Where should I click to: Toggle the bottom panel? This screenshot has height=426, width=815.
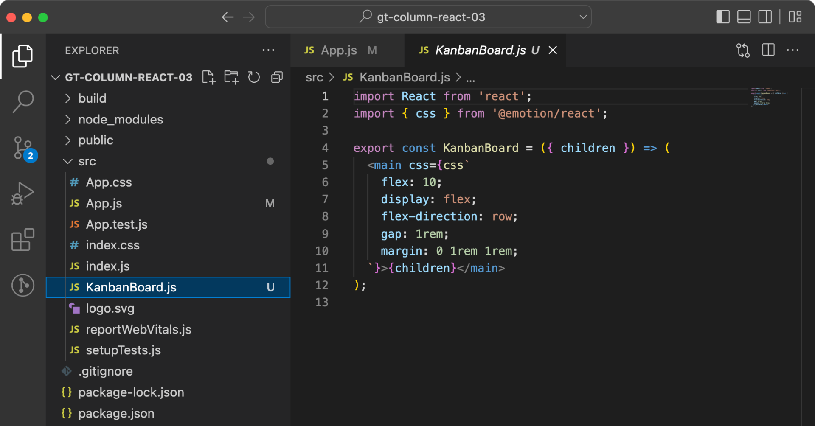(x=744, y=17)
